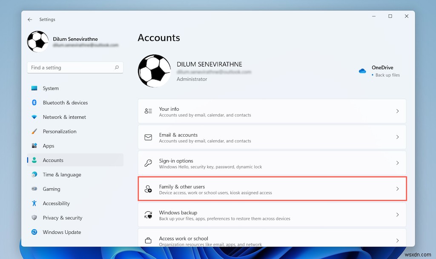436x259 pixels.
Task: Open Accessibility settings via its icon
Action: (34, 203)
